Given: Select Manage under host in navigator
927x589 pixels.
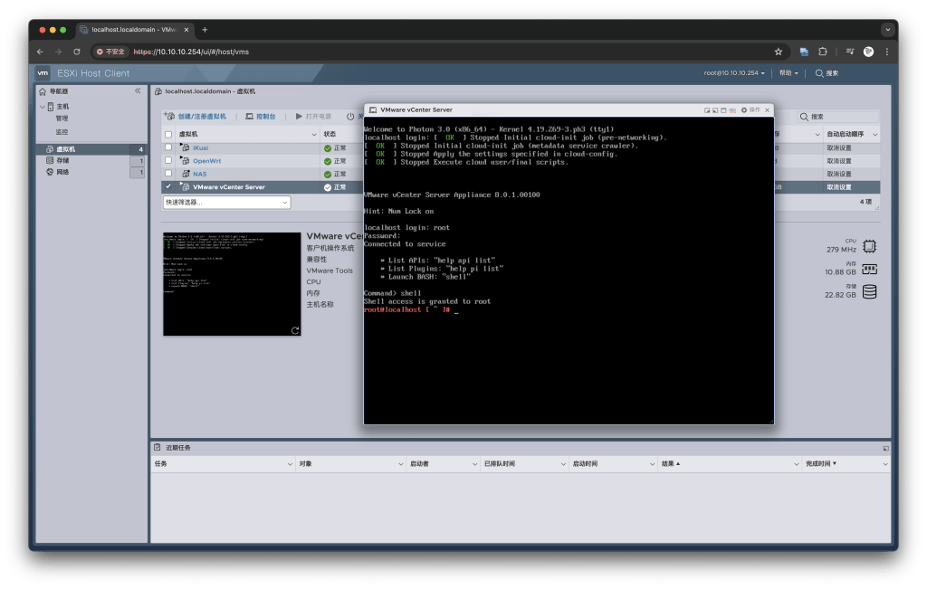Looking at the screenshot, I should click(62, 119).
